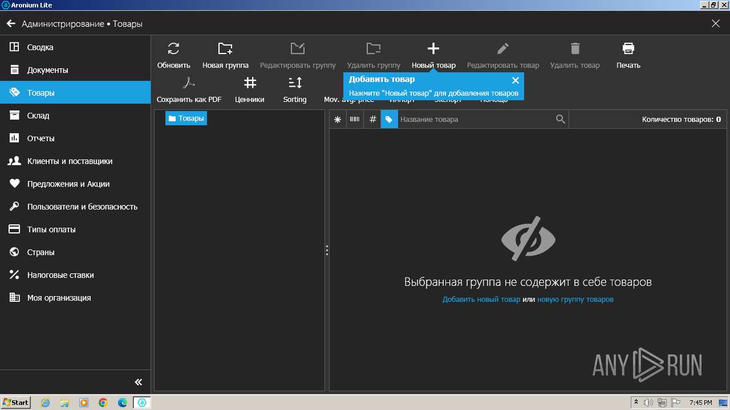Open Типы оплаты section
The height and width of the screenshot is (410, 730).
75,229
